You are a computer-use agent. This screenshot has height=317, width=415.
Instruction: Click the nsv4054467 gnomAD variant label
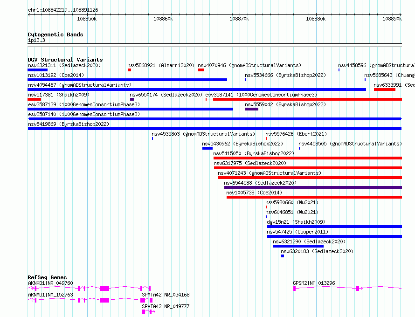pos(80,85)
